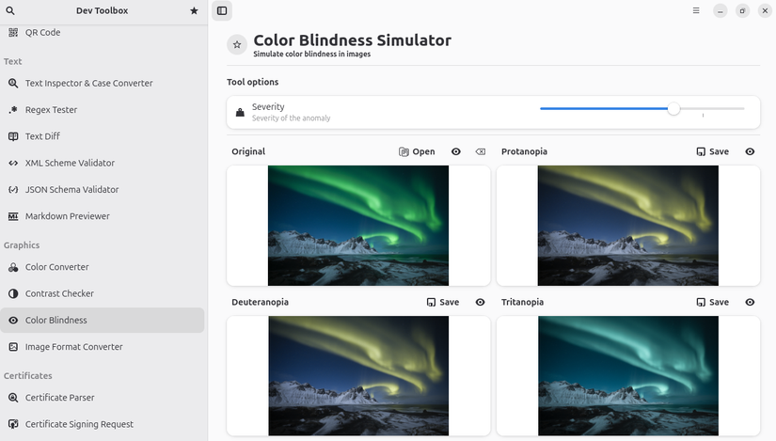Image resolution: width=776 pixels, height=441 pixels.
Task: Click the Original aurora image thumbnail
Action: tap(358, 226)
